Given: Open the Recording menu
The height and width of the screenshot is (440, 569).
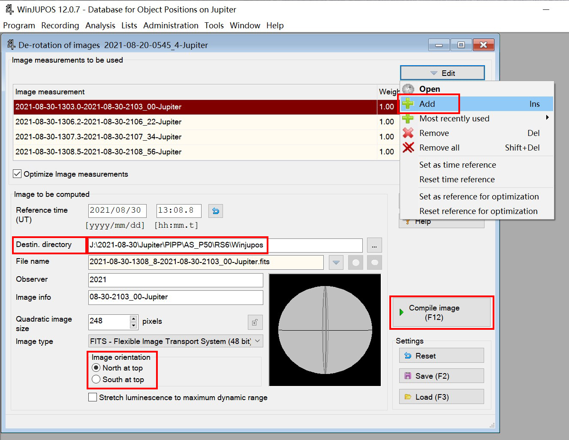Looking at the screenshot, I should point(60,25).
